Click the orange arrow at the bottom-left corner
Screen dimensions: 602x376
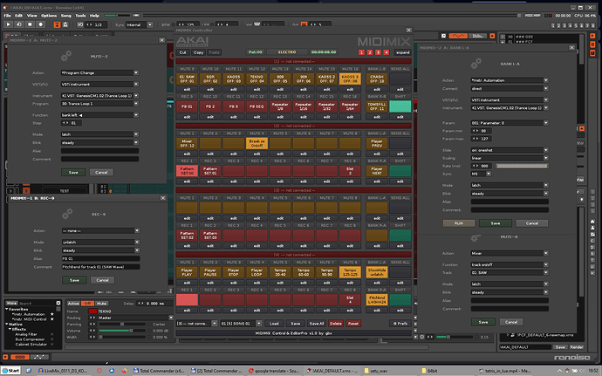click(5, 357)
